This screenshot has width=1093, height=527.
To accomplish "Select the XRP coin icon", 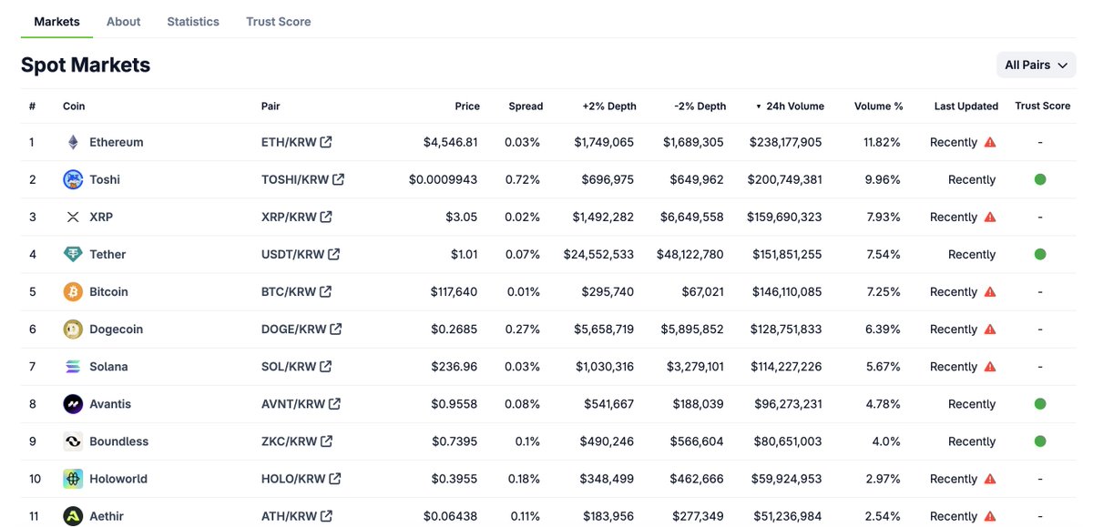I will (73, 217).
